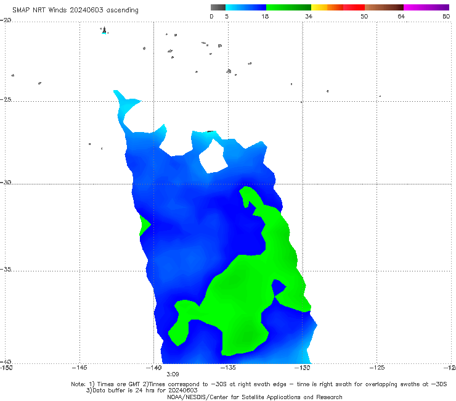Viewport: 456px width, 401px height.
Task: Click the colorbar label '18'
Action: click(265, 16)
